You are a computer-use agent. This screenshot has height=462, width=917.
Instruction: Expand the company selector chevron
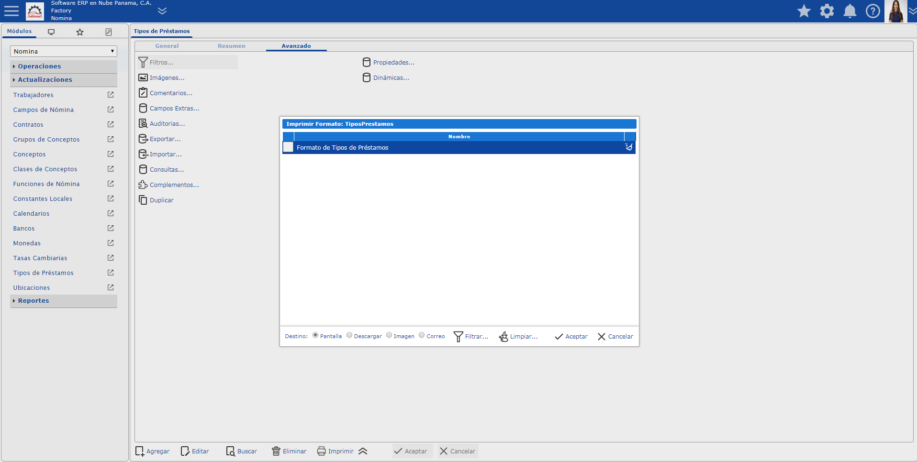tap(162, 11)
